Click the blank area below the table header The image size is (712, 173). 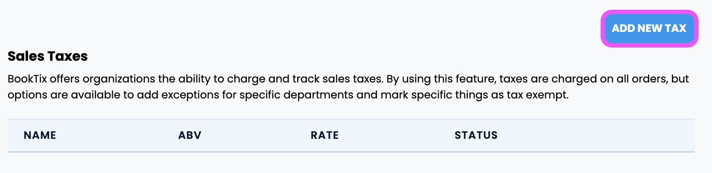click(351, 163)
